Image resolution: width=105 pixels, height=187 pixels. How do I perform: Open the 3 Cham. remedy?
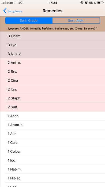tap(52, 36)
